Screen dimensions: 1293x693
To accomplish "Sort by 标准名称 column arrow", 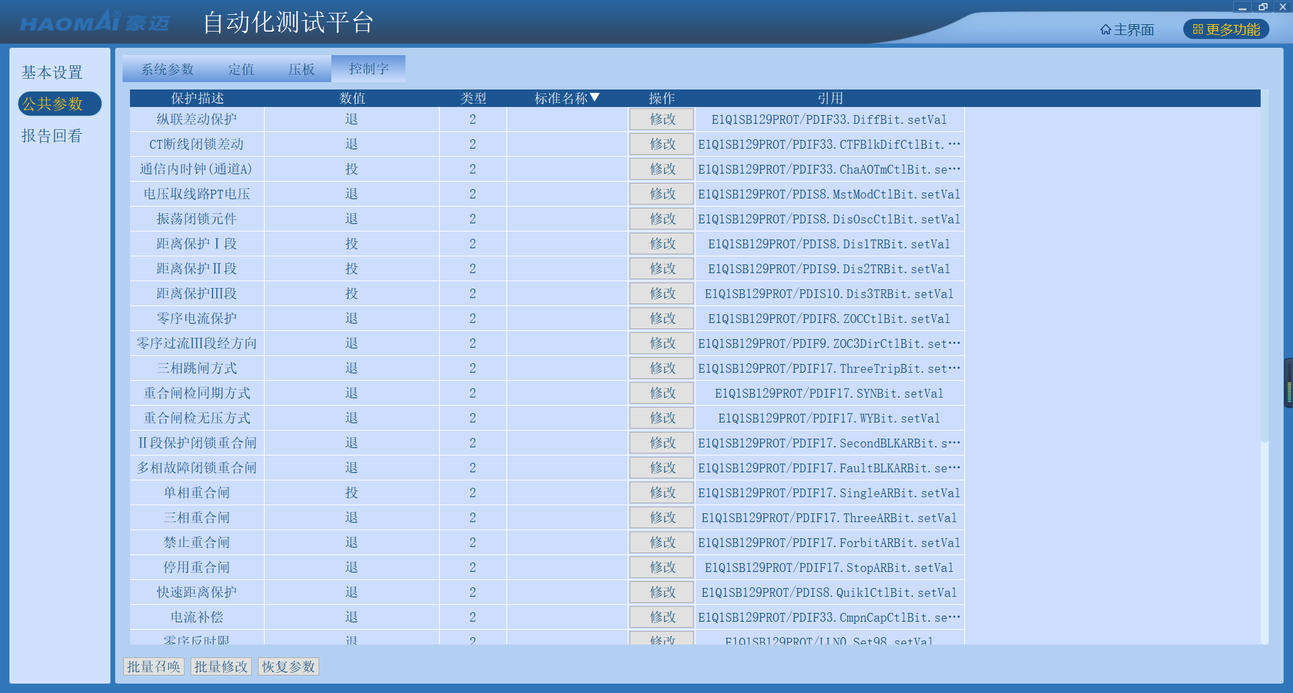I will [x=595, y=98].
